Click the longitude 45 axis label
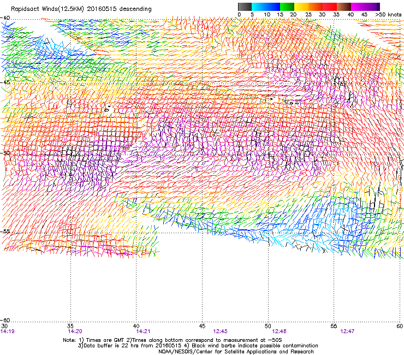The width and height of the screenshot is (404, 355). point(202,326)
